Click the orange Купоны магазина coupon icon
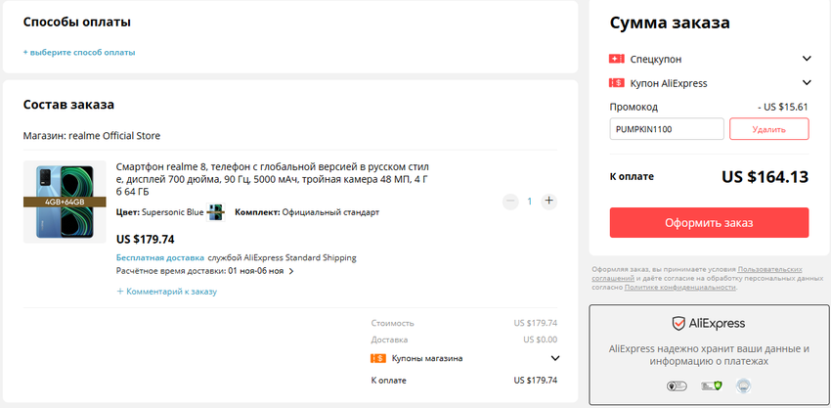This screenshot has height=408, width=831. (378, 358)
